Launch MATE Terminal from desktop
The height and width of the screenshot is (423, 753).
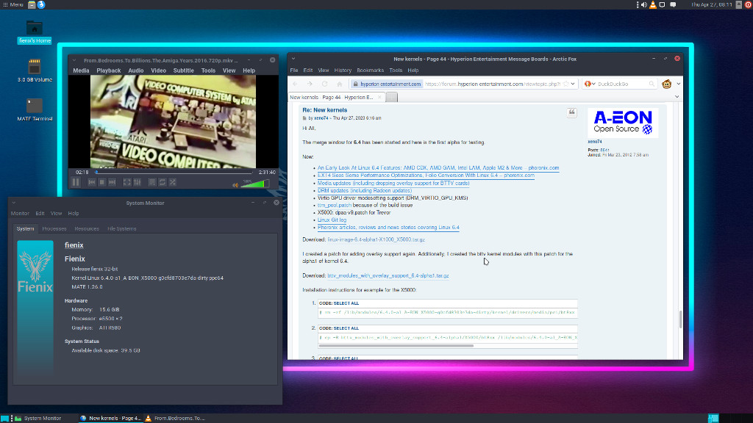pyautogui.click(x=35, y=109)
